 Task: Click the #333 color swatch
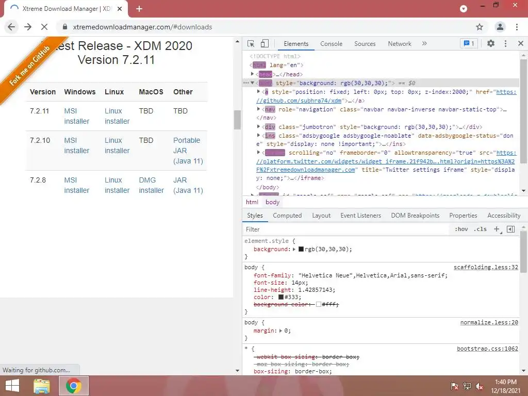(281, 297)
